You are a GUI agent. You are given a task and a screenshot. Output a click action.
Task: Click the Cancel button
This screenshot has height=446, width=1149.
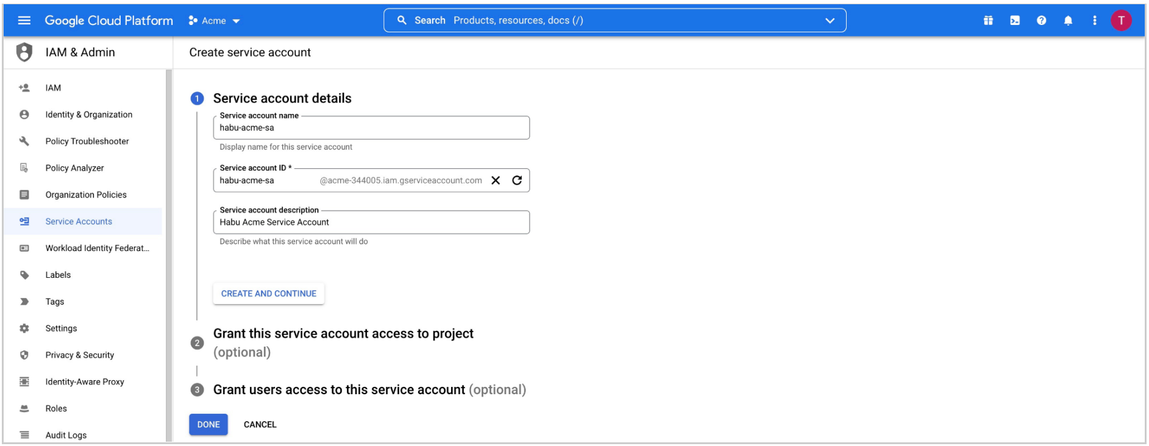coord(260,425)
